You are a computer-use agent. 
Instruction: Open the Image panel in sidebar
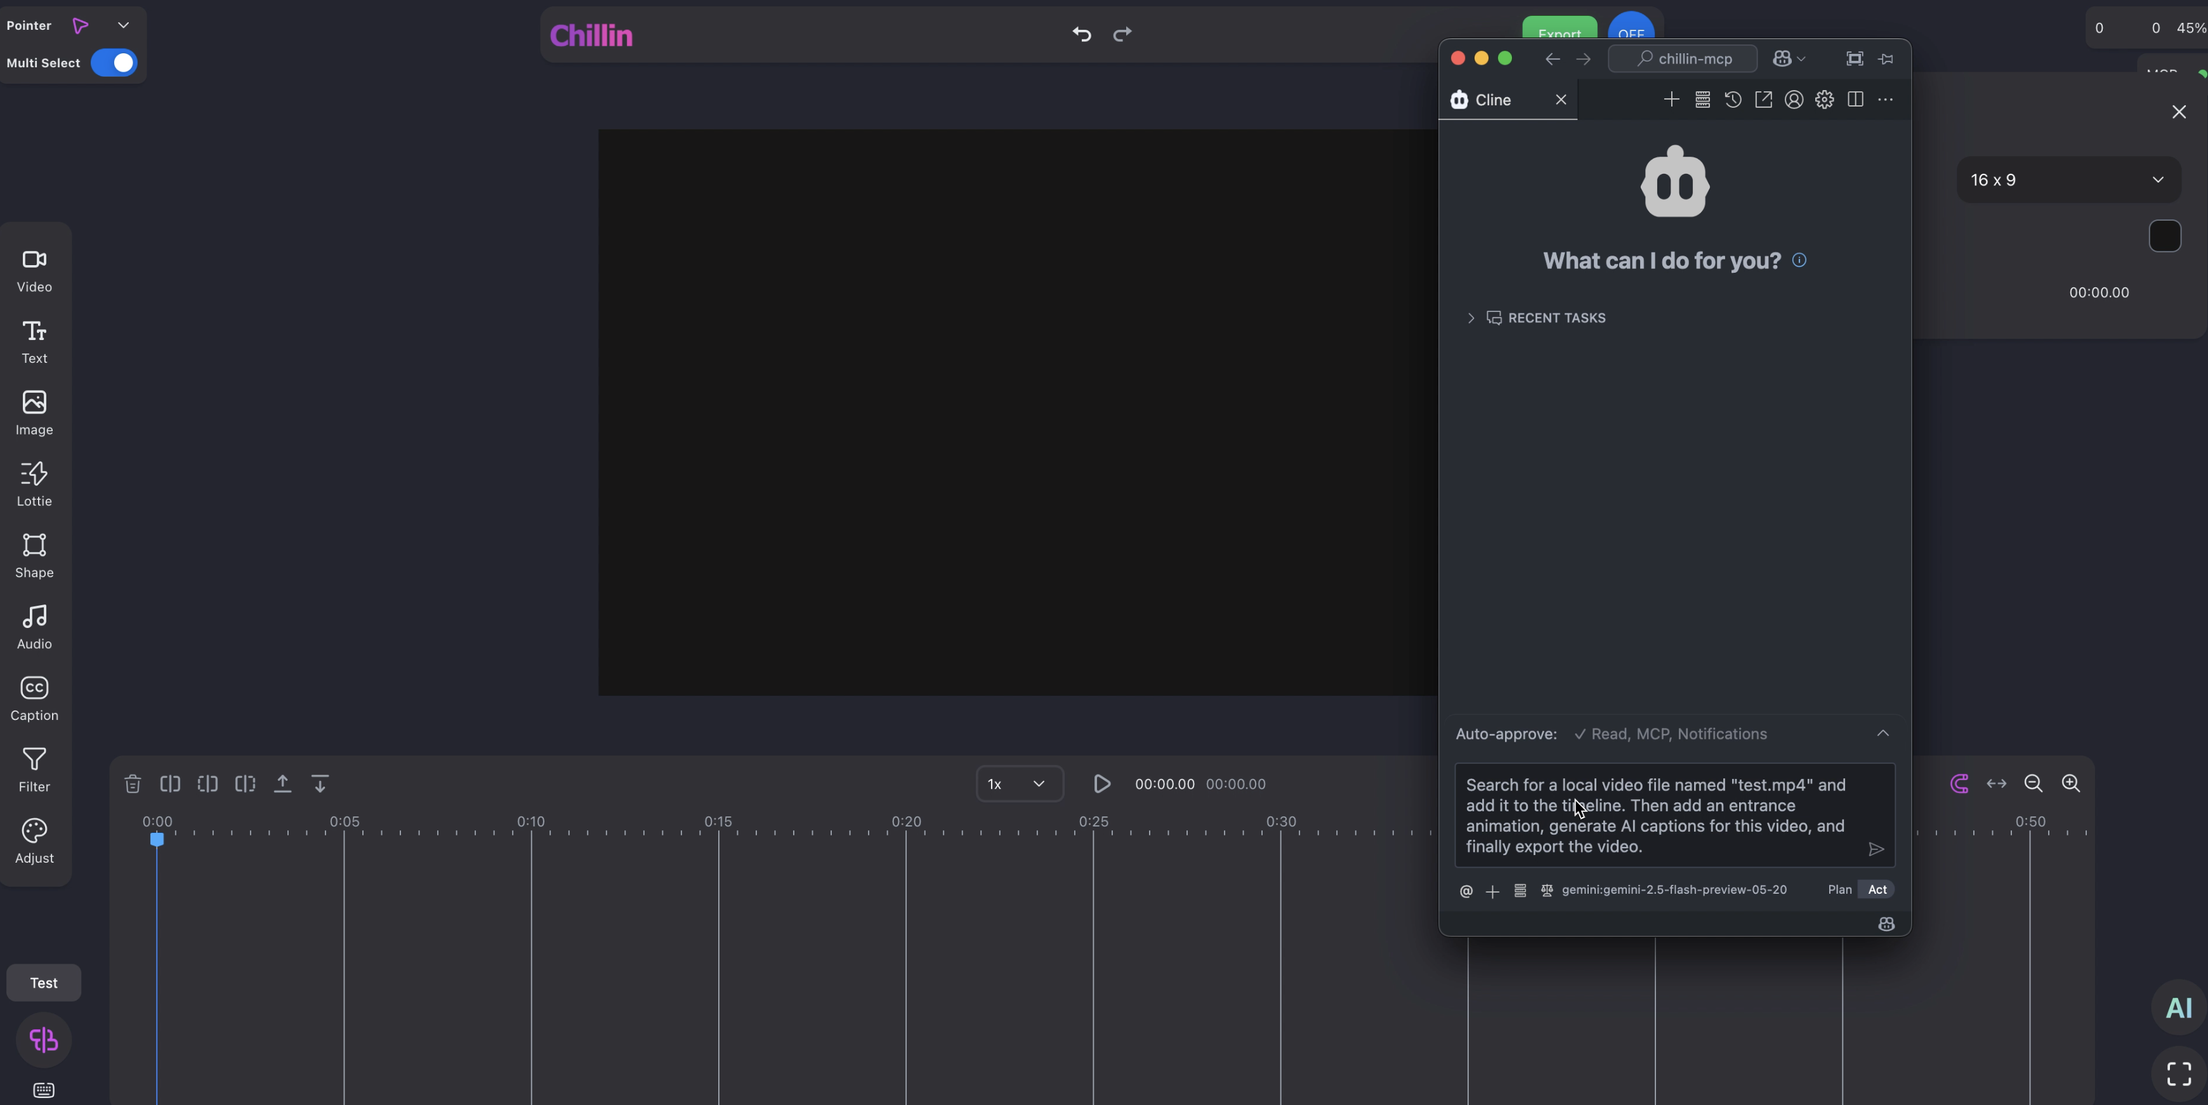click(x=34, y=413)
